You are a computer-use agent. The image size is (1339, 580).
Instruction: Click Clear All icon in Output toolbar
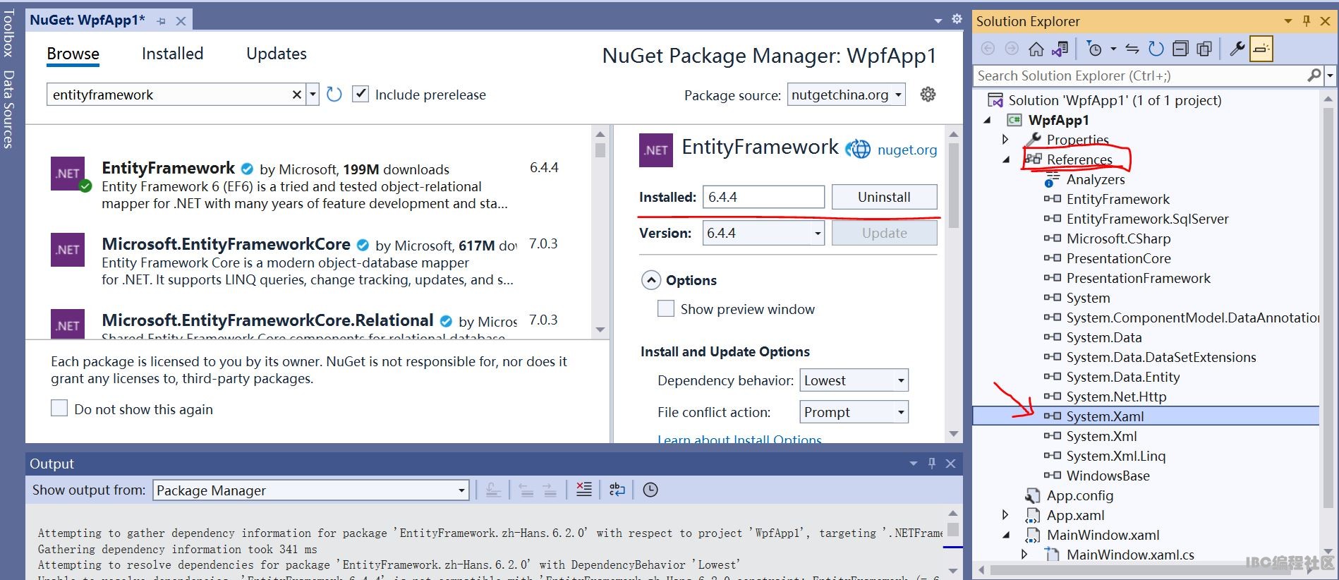coord(584,490)
